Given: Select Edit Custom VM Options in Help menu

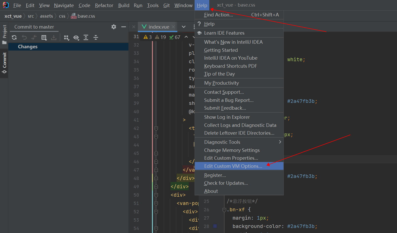Looking at the screenshot, I should click(x=233, y=166).
